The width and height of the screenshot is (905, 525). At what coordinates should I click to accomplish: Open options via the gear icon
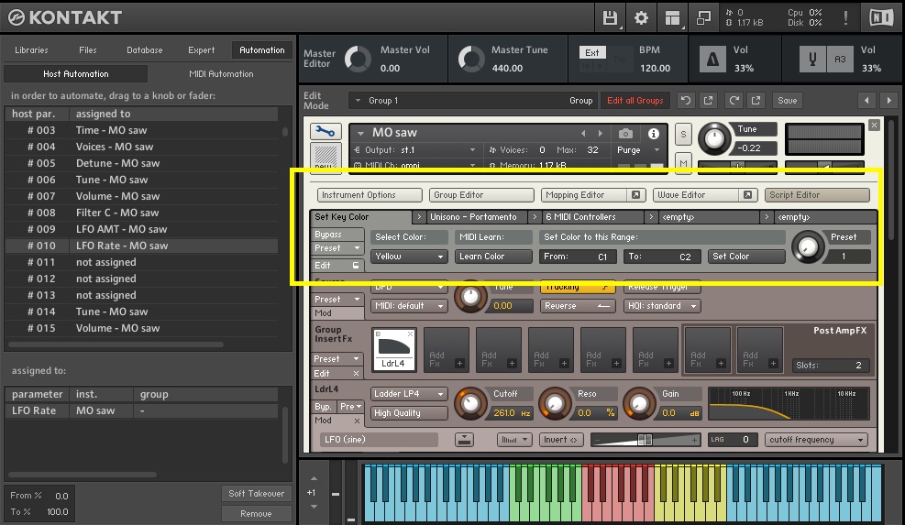[641, 18]
